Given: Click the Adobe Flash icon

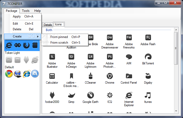Looking at the screenshot, I should tap(148, 37).
